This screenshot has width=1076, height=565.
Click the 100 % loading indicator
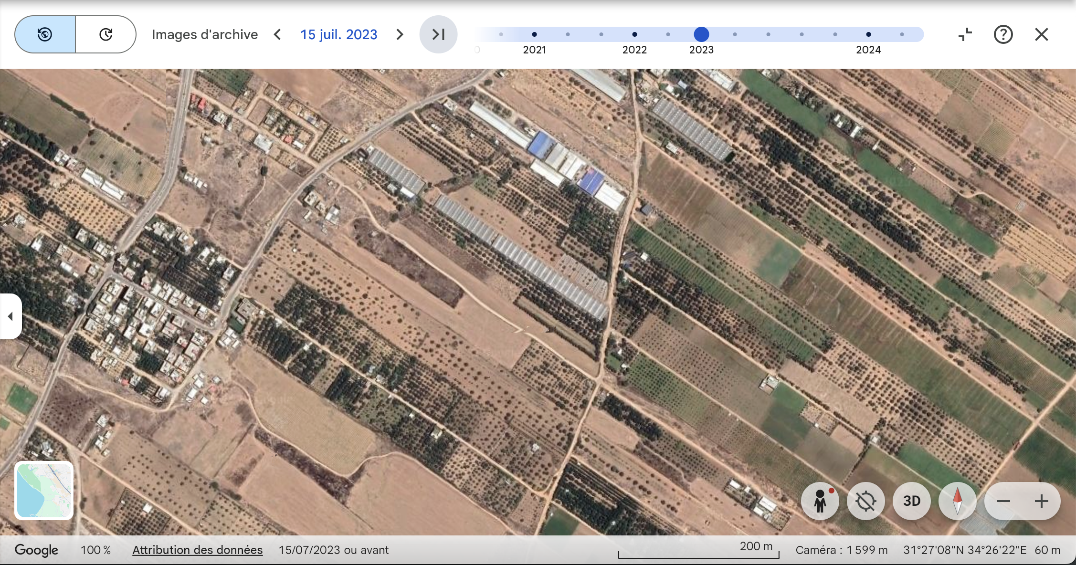click(x=96, y=550)
